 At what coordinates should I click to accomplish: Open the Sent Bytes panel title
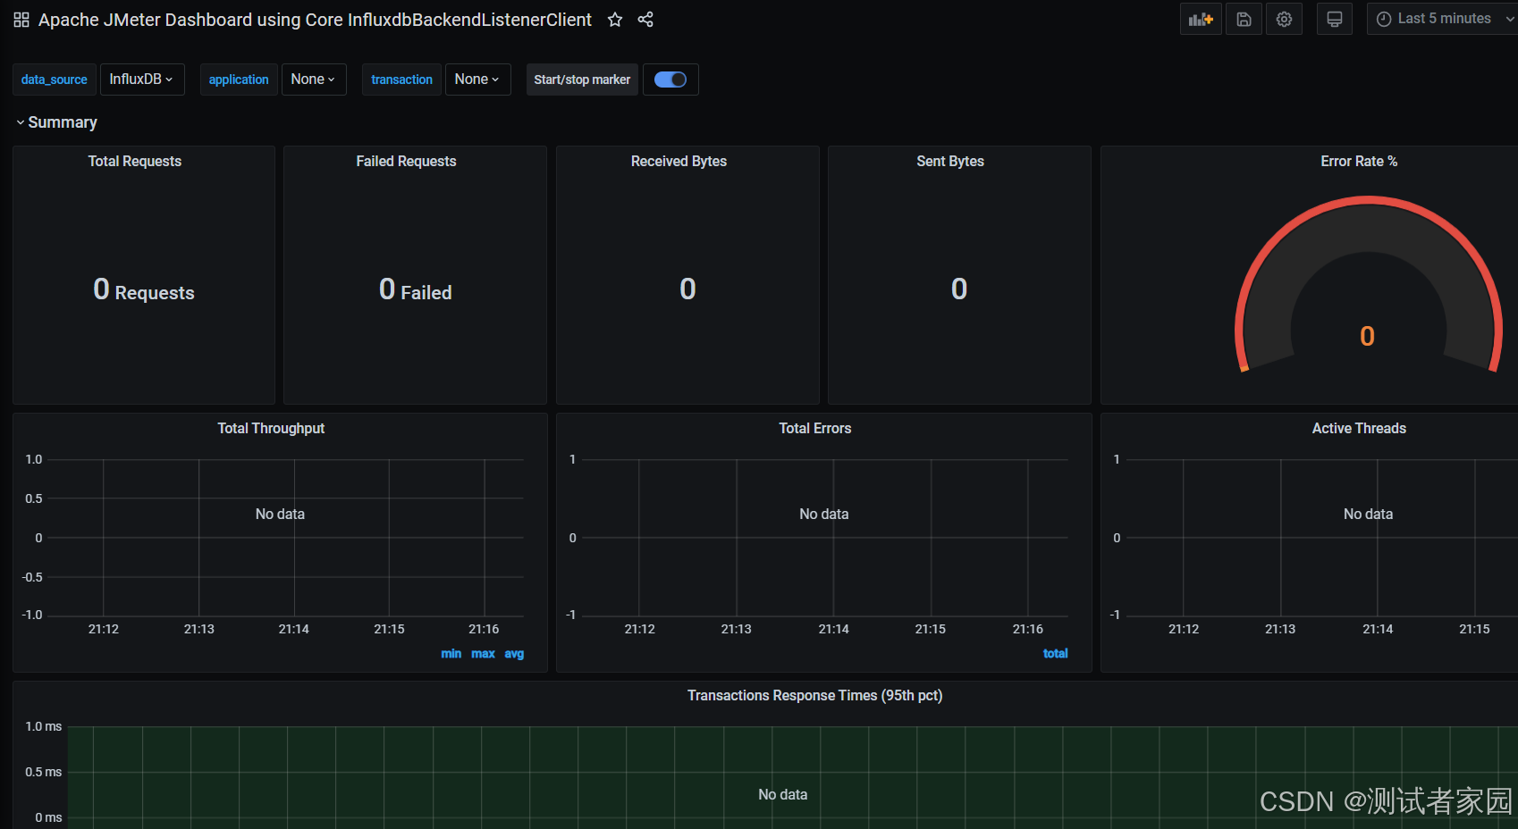point(950,162)
